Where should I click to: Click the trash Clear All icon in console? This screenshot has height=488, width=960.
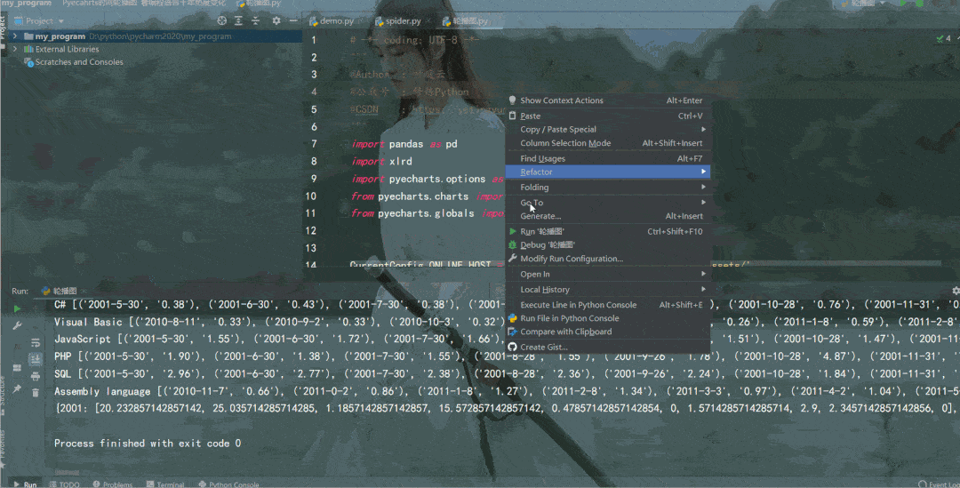click(36, 391)
